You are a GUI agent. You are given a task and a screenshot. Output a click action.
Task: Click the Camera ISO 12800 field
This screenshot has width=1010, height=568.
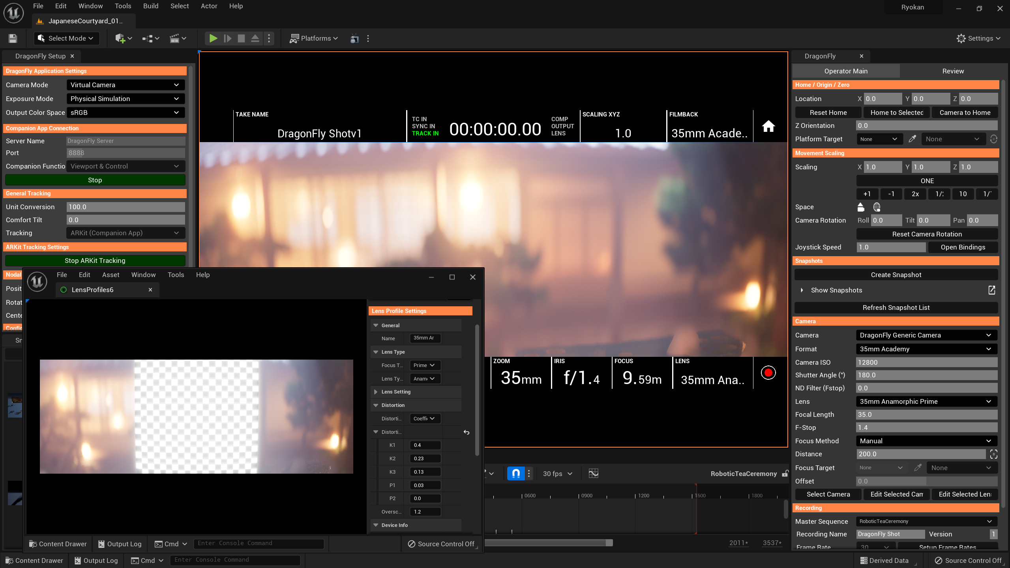(x=927, y=362)
